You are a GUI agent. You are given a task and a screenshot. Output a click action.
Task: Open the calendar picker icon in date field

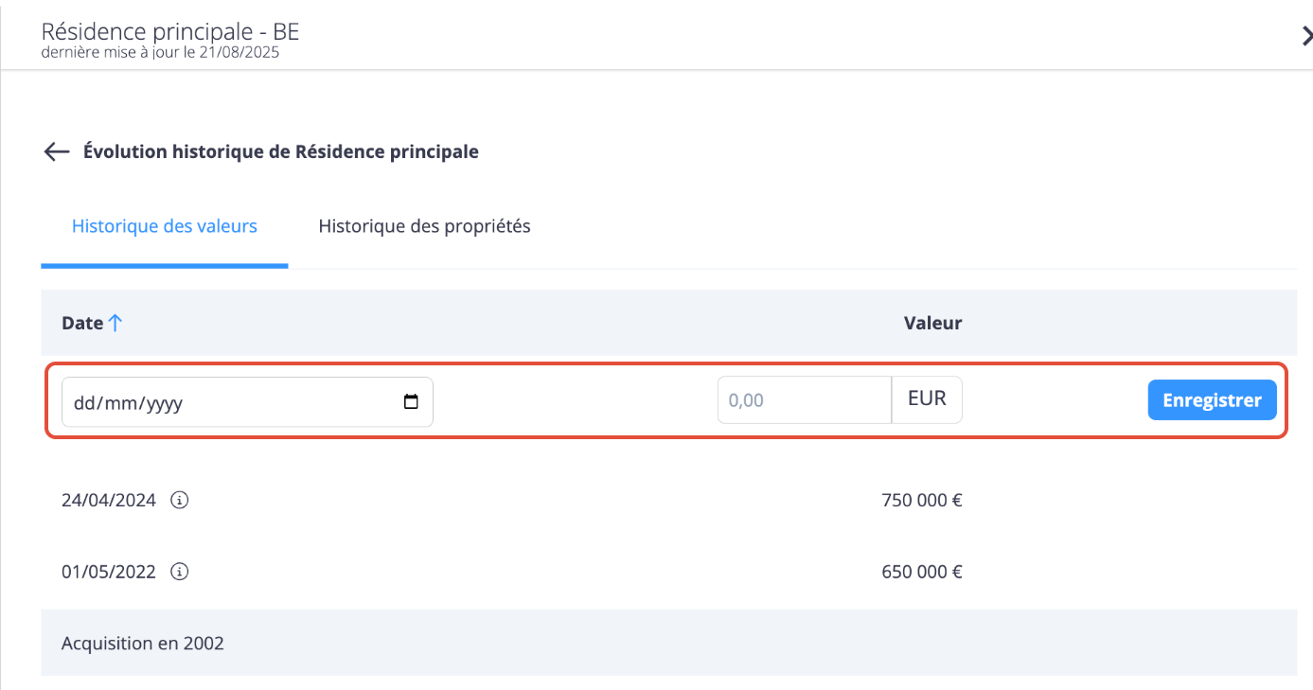point(411,401)
